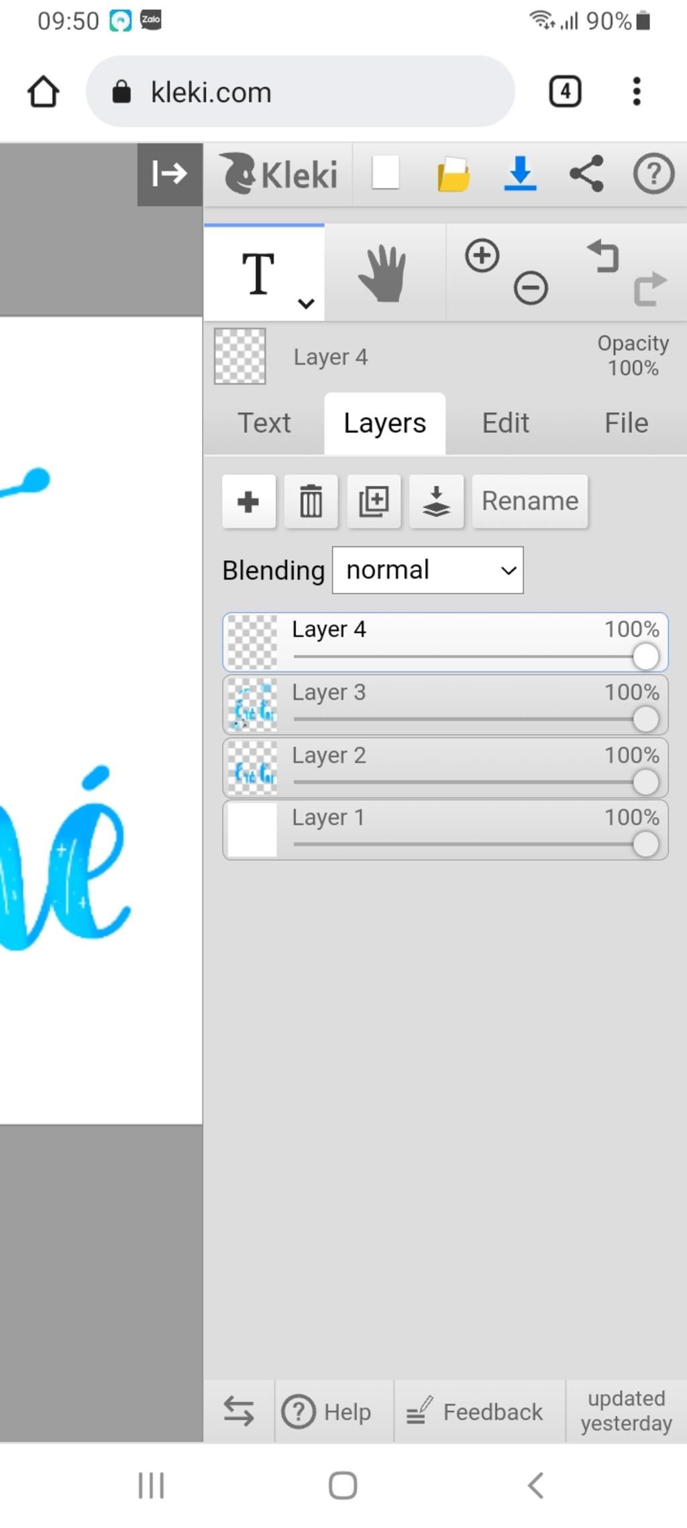Viewport: 687px width, 1528px height.
Task: Duplicate the current layer icon
Action: click(x=374, y=502)
